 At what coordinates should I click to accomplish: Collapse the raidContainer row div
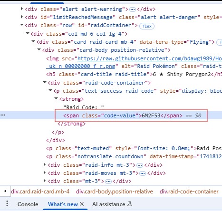[x=22, y=25]
